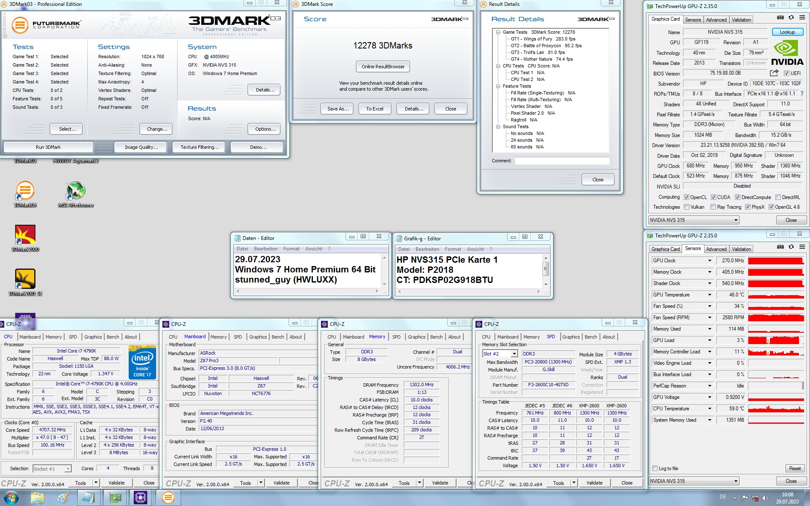Viewport: 810px width, 506px height.
Task: Click the Intel Core i7 logo in CPU-Z
Action: point(142,362)
